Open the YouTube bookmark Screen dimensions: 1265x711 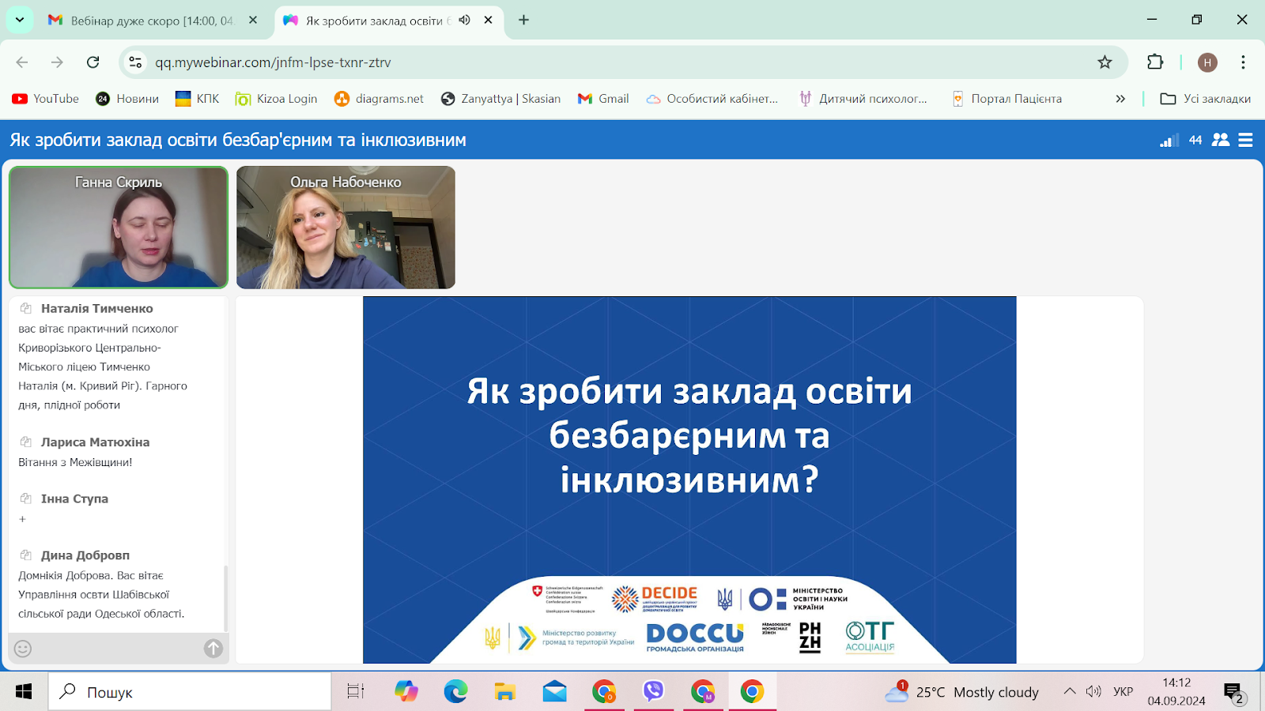46,99
